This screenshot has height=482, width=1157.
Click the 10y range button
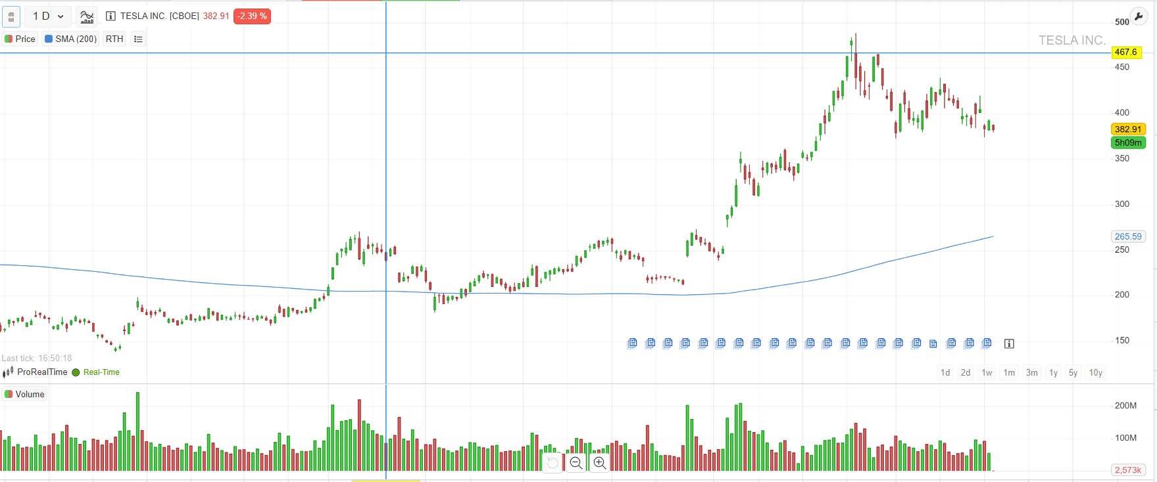coord(1095,372)
